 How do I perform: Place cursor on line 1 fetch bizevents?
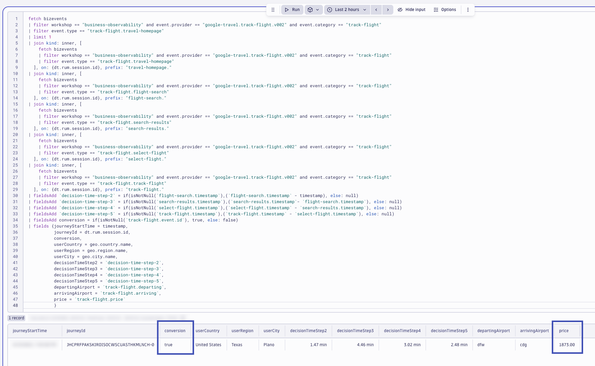click(48, 19)
